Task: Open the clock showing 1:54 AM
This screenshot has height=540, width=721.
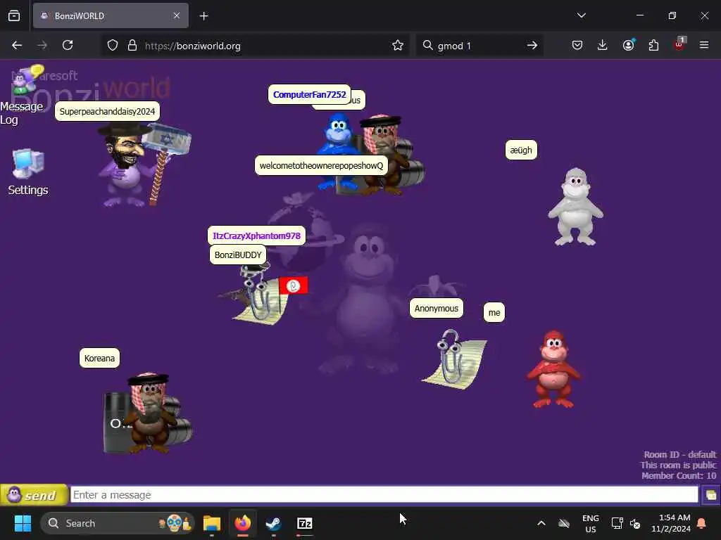Action: point(671,523)
